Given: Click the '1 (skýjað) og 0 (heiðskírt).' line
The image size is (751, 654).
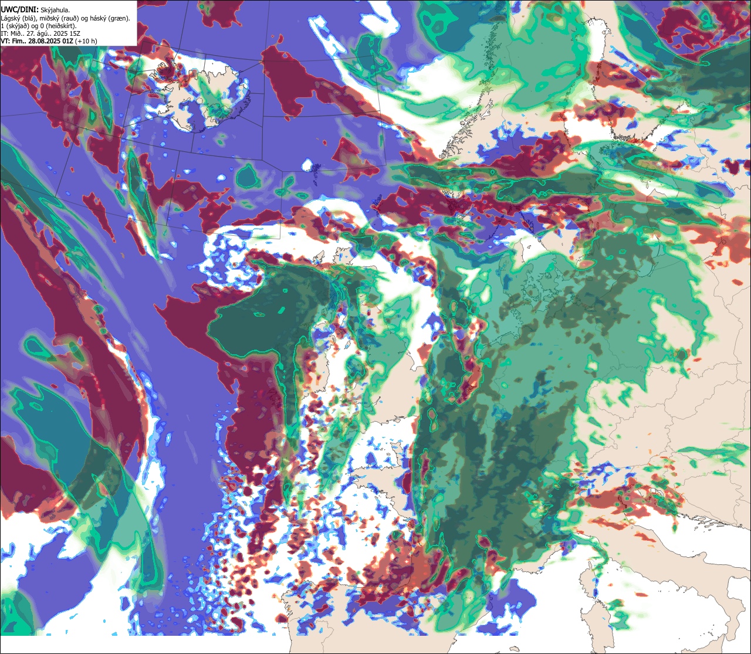Looking at the screenshot, I should pos(39,26).
